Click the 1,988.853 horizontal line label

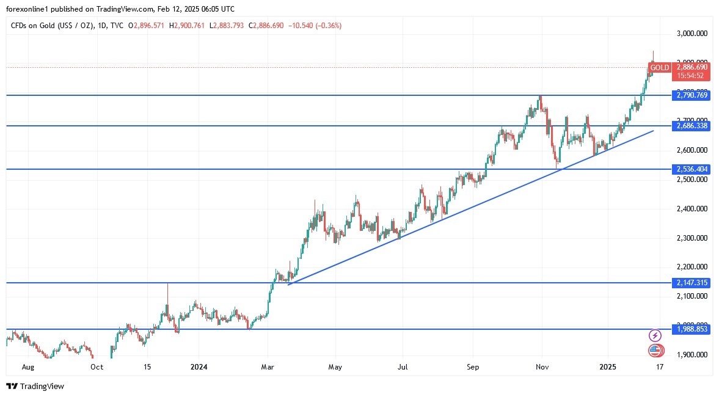[691, 329]
